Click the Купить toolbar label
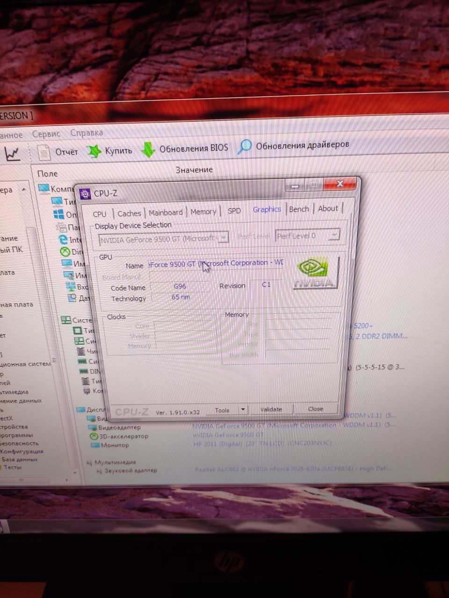 pos(118,150)
